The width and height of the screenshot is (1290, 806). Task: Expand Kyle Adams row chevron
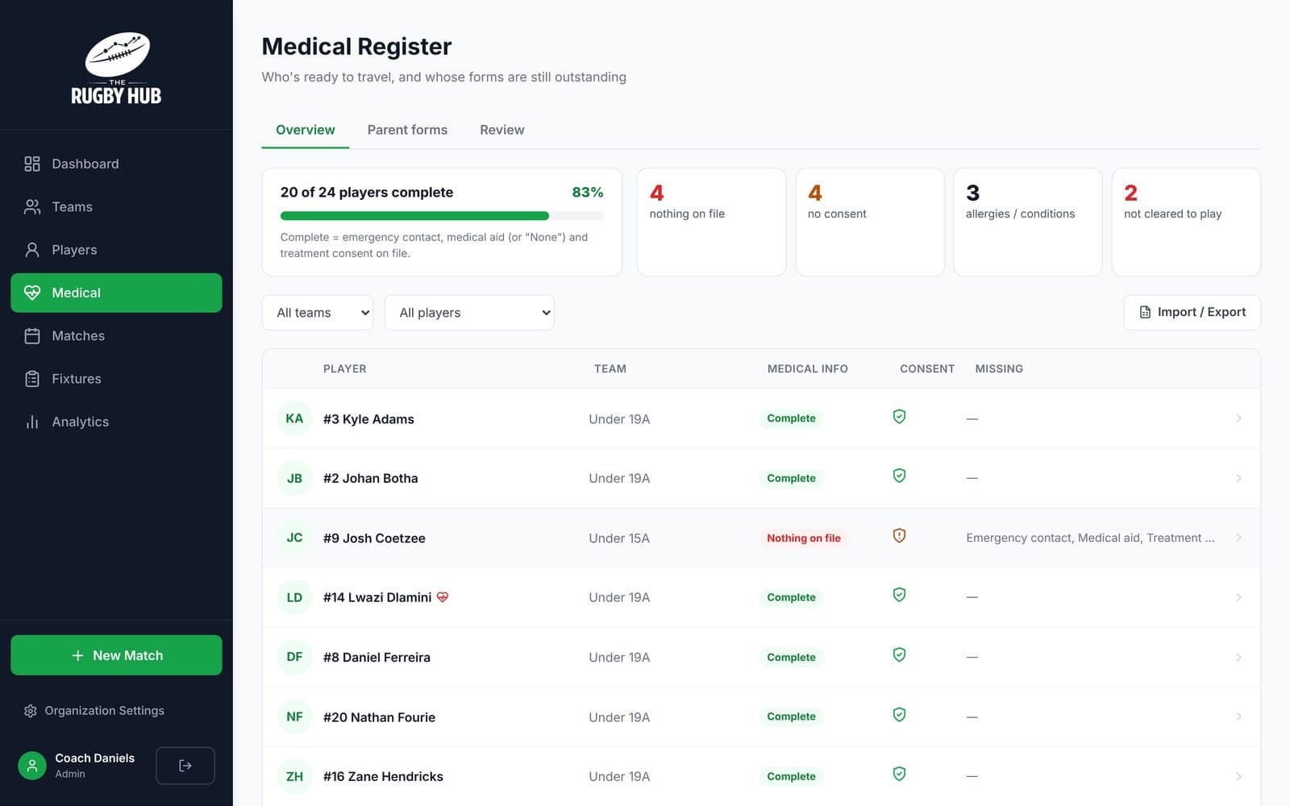click(x=1238, y=418)
